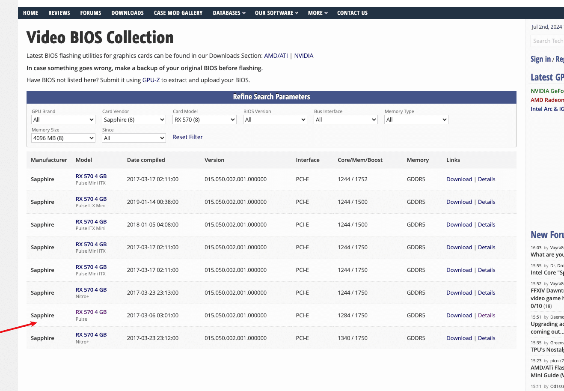Open the Sign in link
The width and height of the screenshot is (564, 391).
[540, 59]
